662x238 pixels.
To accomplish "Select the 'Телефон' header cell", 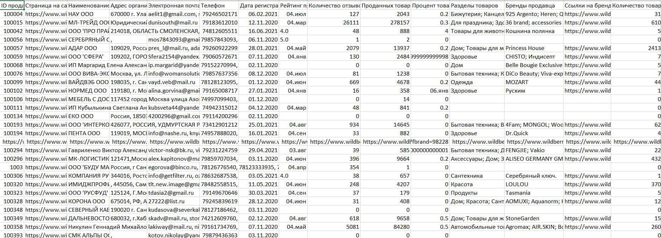I will (219, 5).
